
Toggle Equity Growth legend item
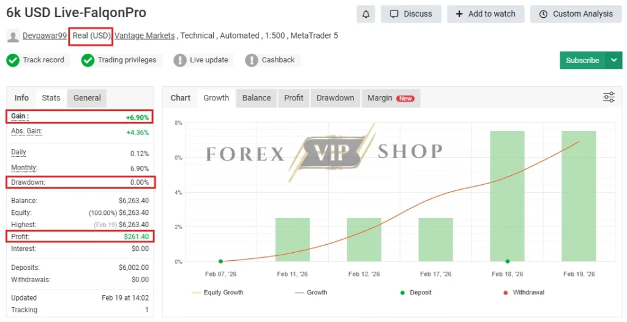(218, 293)
